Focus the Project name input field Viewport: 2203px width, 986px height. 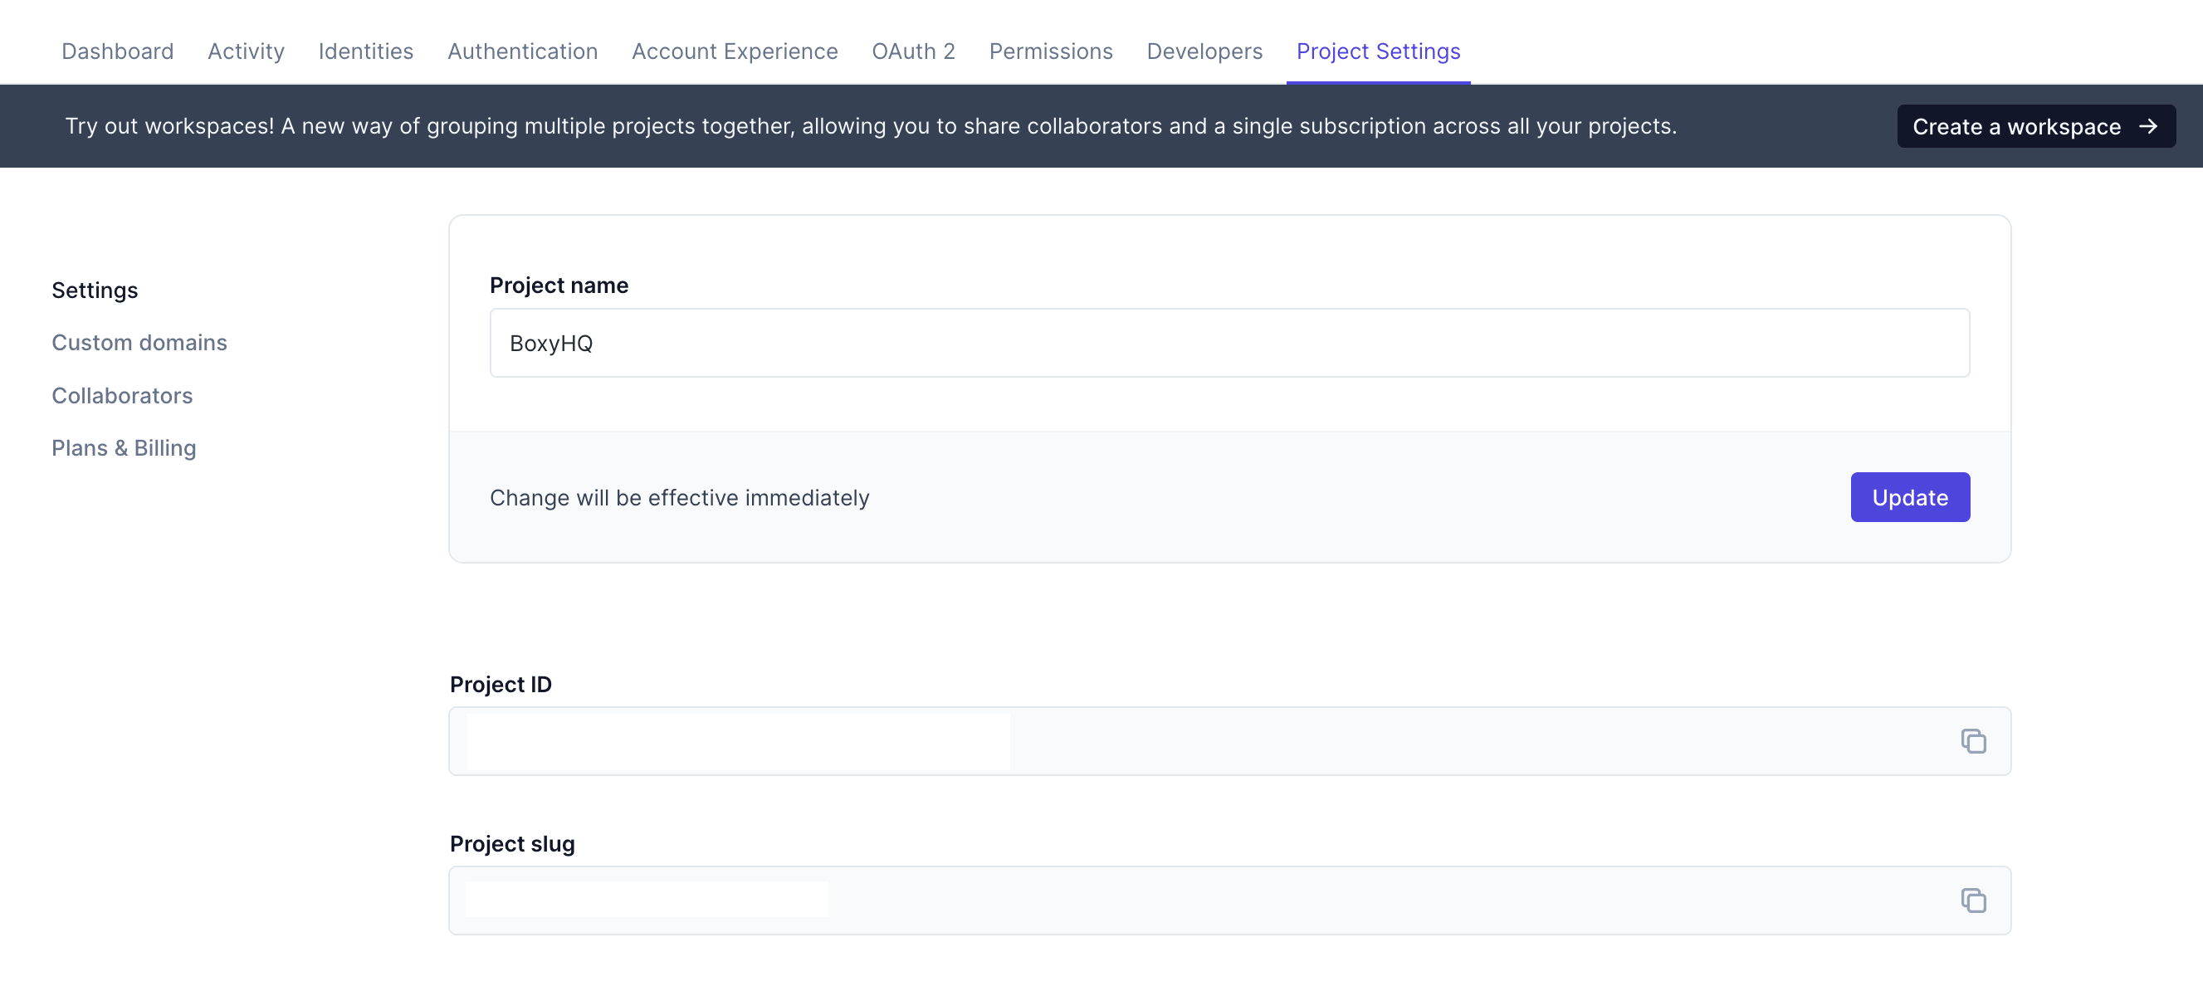[x=1228, y=343]
